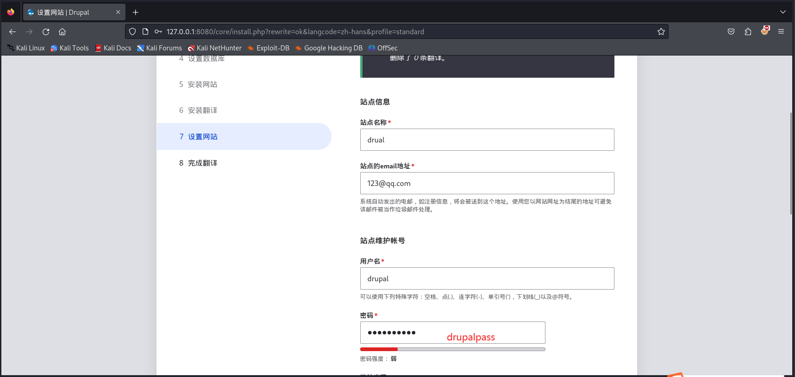Click the Firefox logo icon
Image resolution: width=795 pixels, height=377 pixels.
[x=11, y=12]
